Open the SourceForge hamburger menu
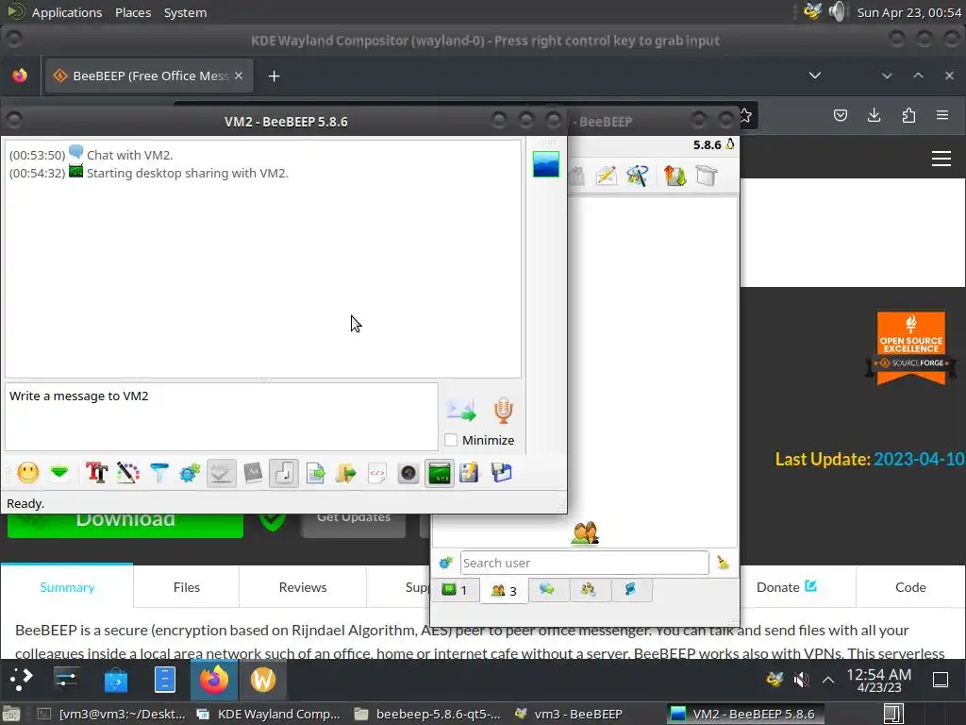 [941, 159]
